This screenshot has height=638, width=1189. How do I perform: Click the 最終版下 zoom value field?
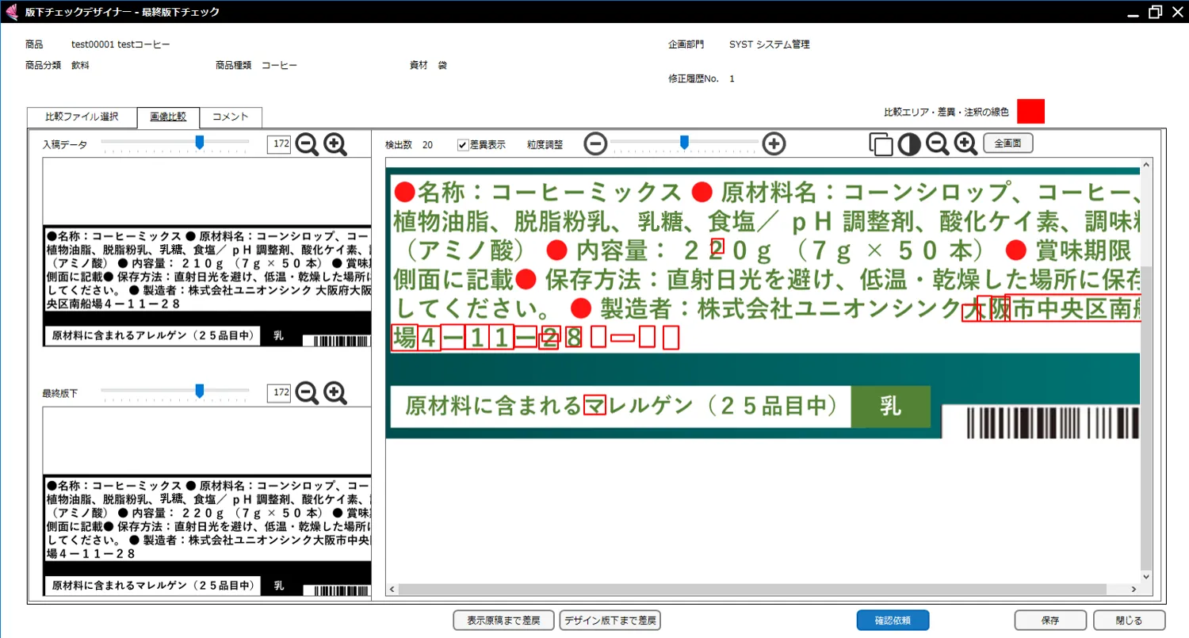click(x=279, y=392)
